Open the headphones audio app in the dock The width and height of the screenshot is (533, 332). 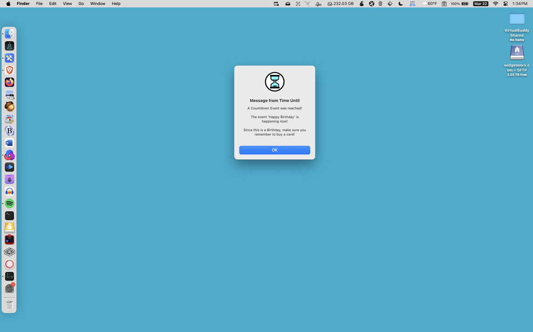coord(9,191)
